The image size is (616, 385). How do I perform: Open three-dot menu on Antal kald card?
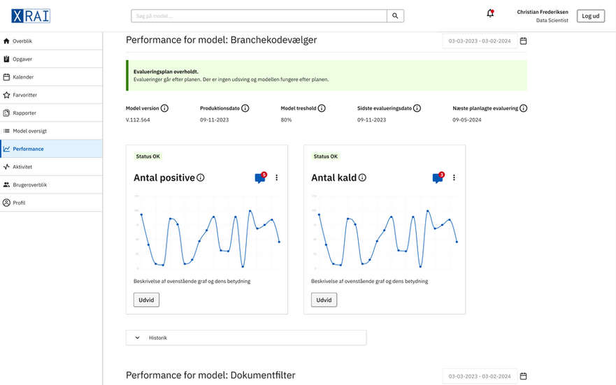[454, 178]
